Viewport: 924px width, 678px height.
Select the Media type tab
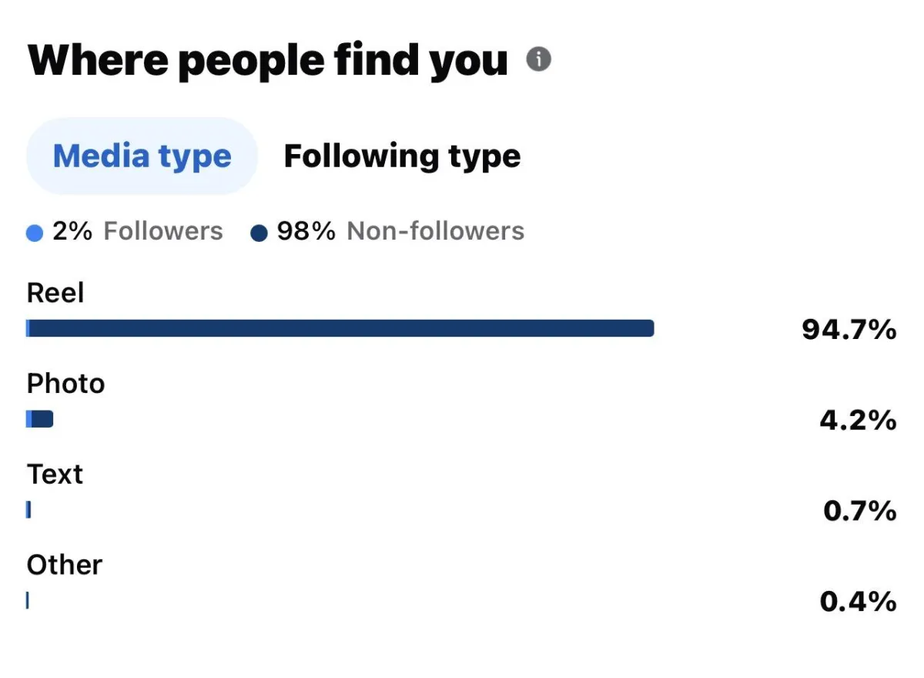(142, 156)
